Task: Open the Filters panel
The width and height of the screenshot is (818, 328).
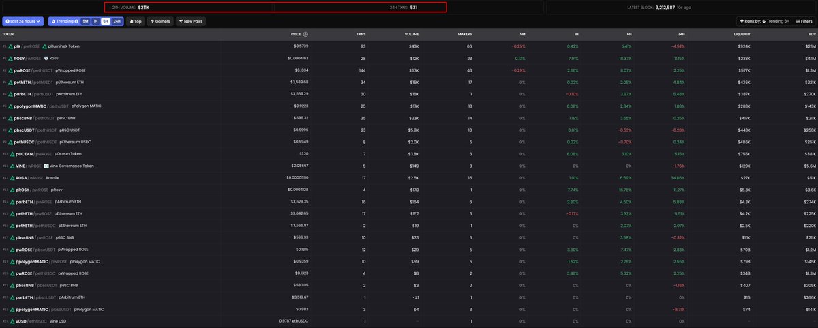Action: tap(804, 21)
